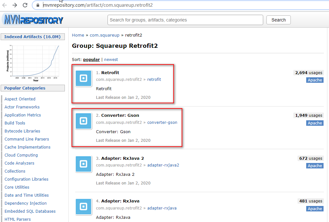Open the converter-gson artifact ID link
This screenshot has width=329, height=222.
pyautogui.click(x=162, y=123)
